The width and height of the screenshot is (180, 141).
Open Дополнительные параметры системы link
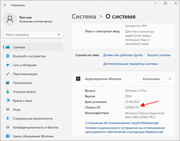click(x=130, y=64)
